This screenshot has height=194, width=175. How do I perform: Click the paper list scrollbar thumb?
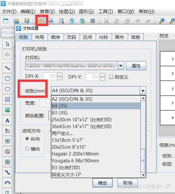tap(143, 160)
